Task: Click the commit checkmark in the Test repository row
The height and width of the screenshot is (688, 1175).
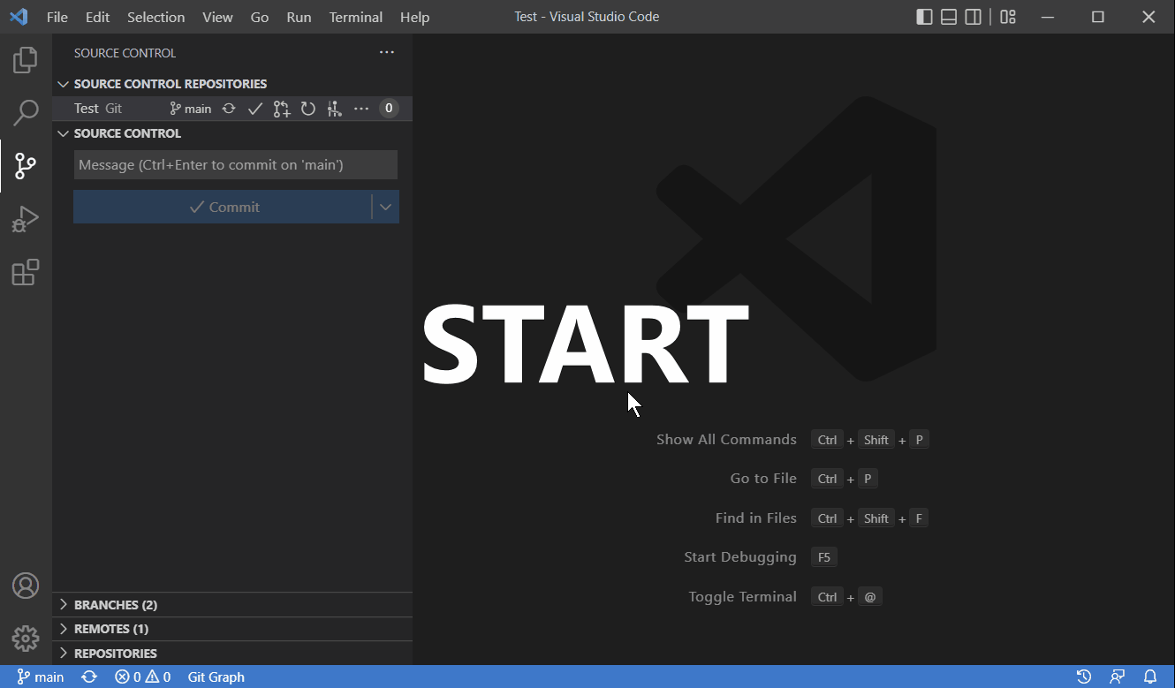Action: [255, 109]
